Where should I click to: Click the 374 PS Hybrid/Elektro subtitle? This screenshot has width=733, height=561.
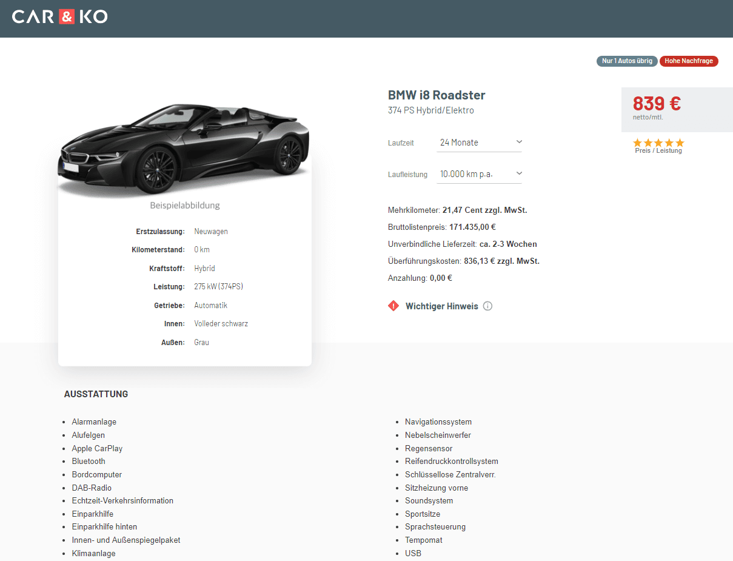coord(431,110)
